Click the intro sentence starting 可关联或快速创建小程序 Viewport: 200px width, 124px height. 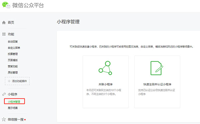point(132,47)
